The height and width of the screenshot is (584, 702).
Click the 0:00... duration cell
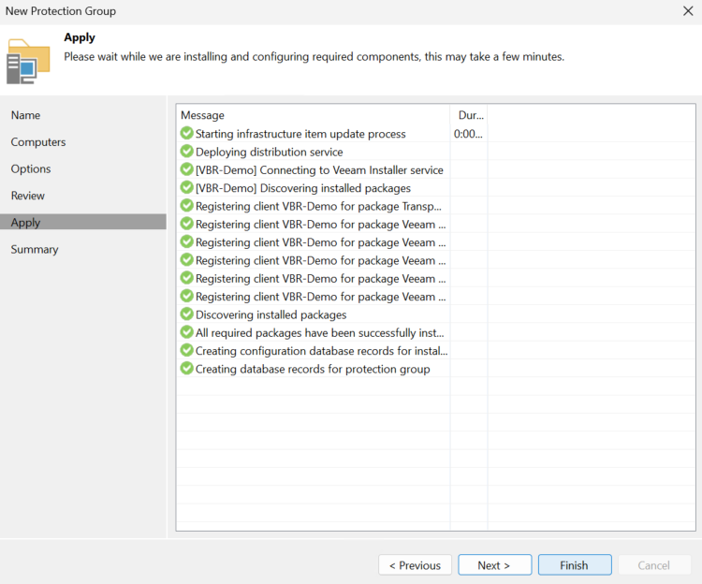pyautogui.click(x=468, y=134)
